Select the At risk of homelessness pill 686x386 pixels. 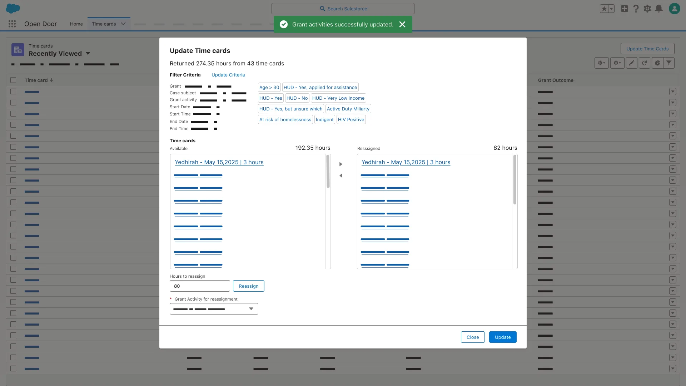(285, 119)
